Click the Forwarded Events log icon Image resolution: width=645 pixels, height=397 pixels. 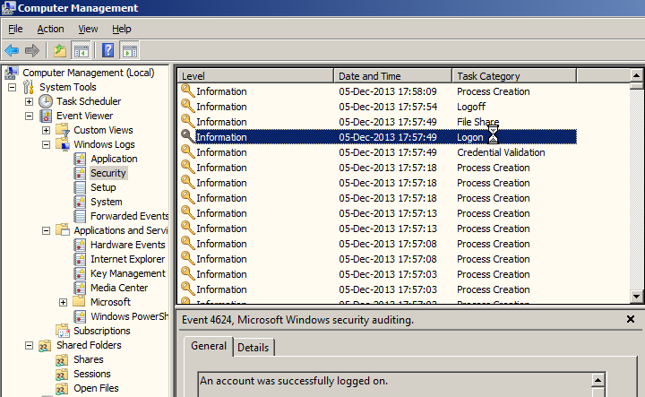click(x=80, y=216)
